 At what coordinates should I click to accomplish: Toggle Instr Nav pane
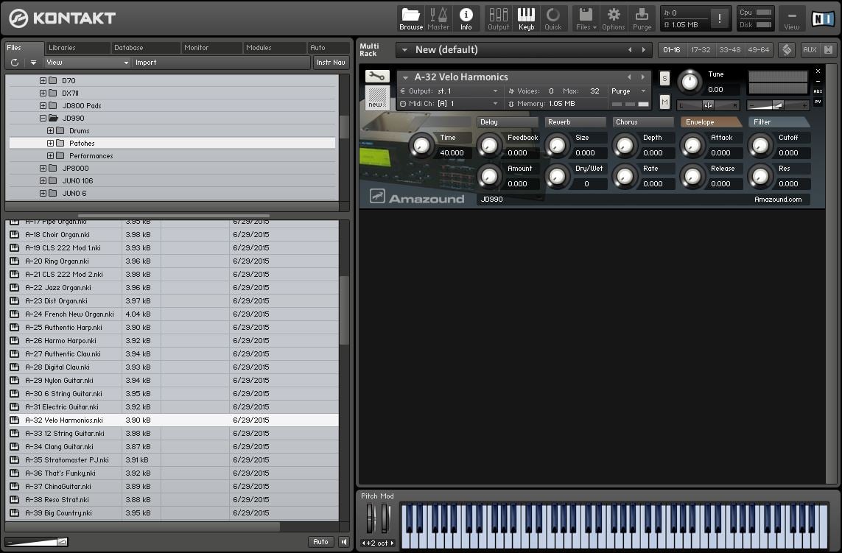pos(330,63)
